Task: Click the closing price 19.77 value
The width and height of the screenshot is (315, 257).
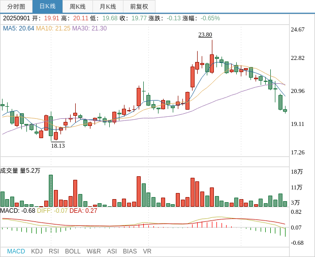Action: coord(139,18)
